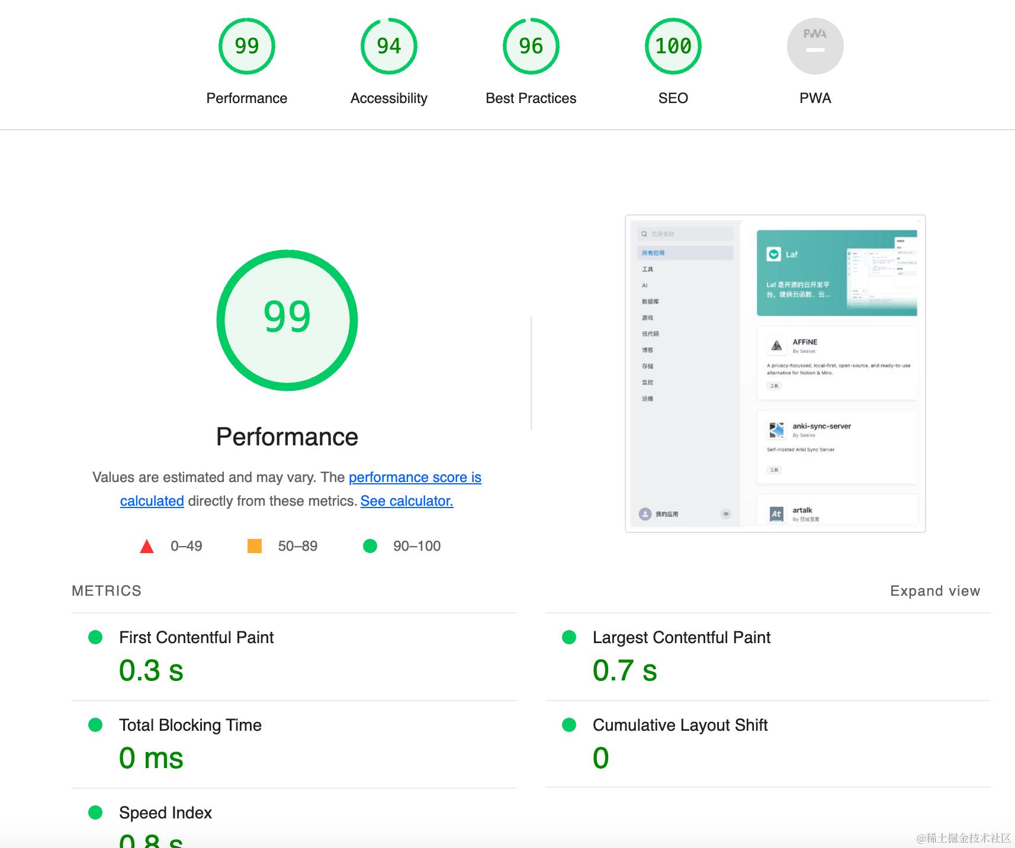Click the "0 ms" Total Blocking Time value
The width and height of the screenshot is (1015, 848).
tap(151, 758)
